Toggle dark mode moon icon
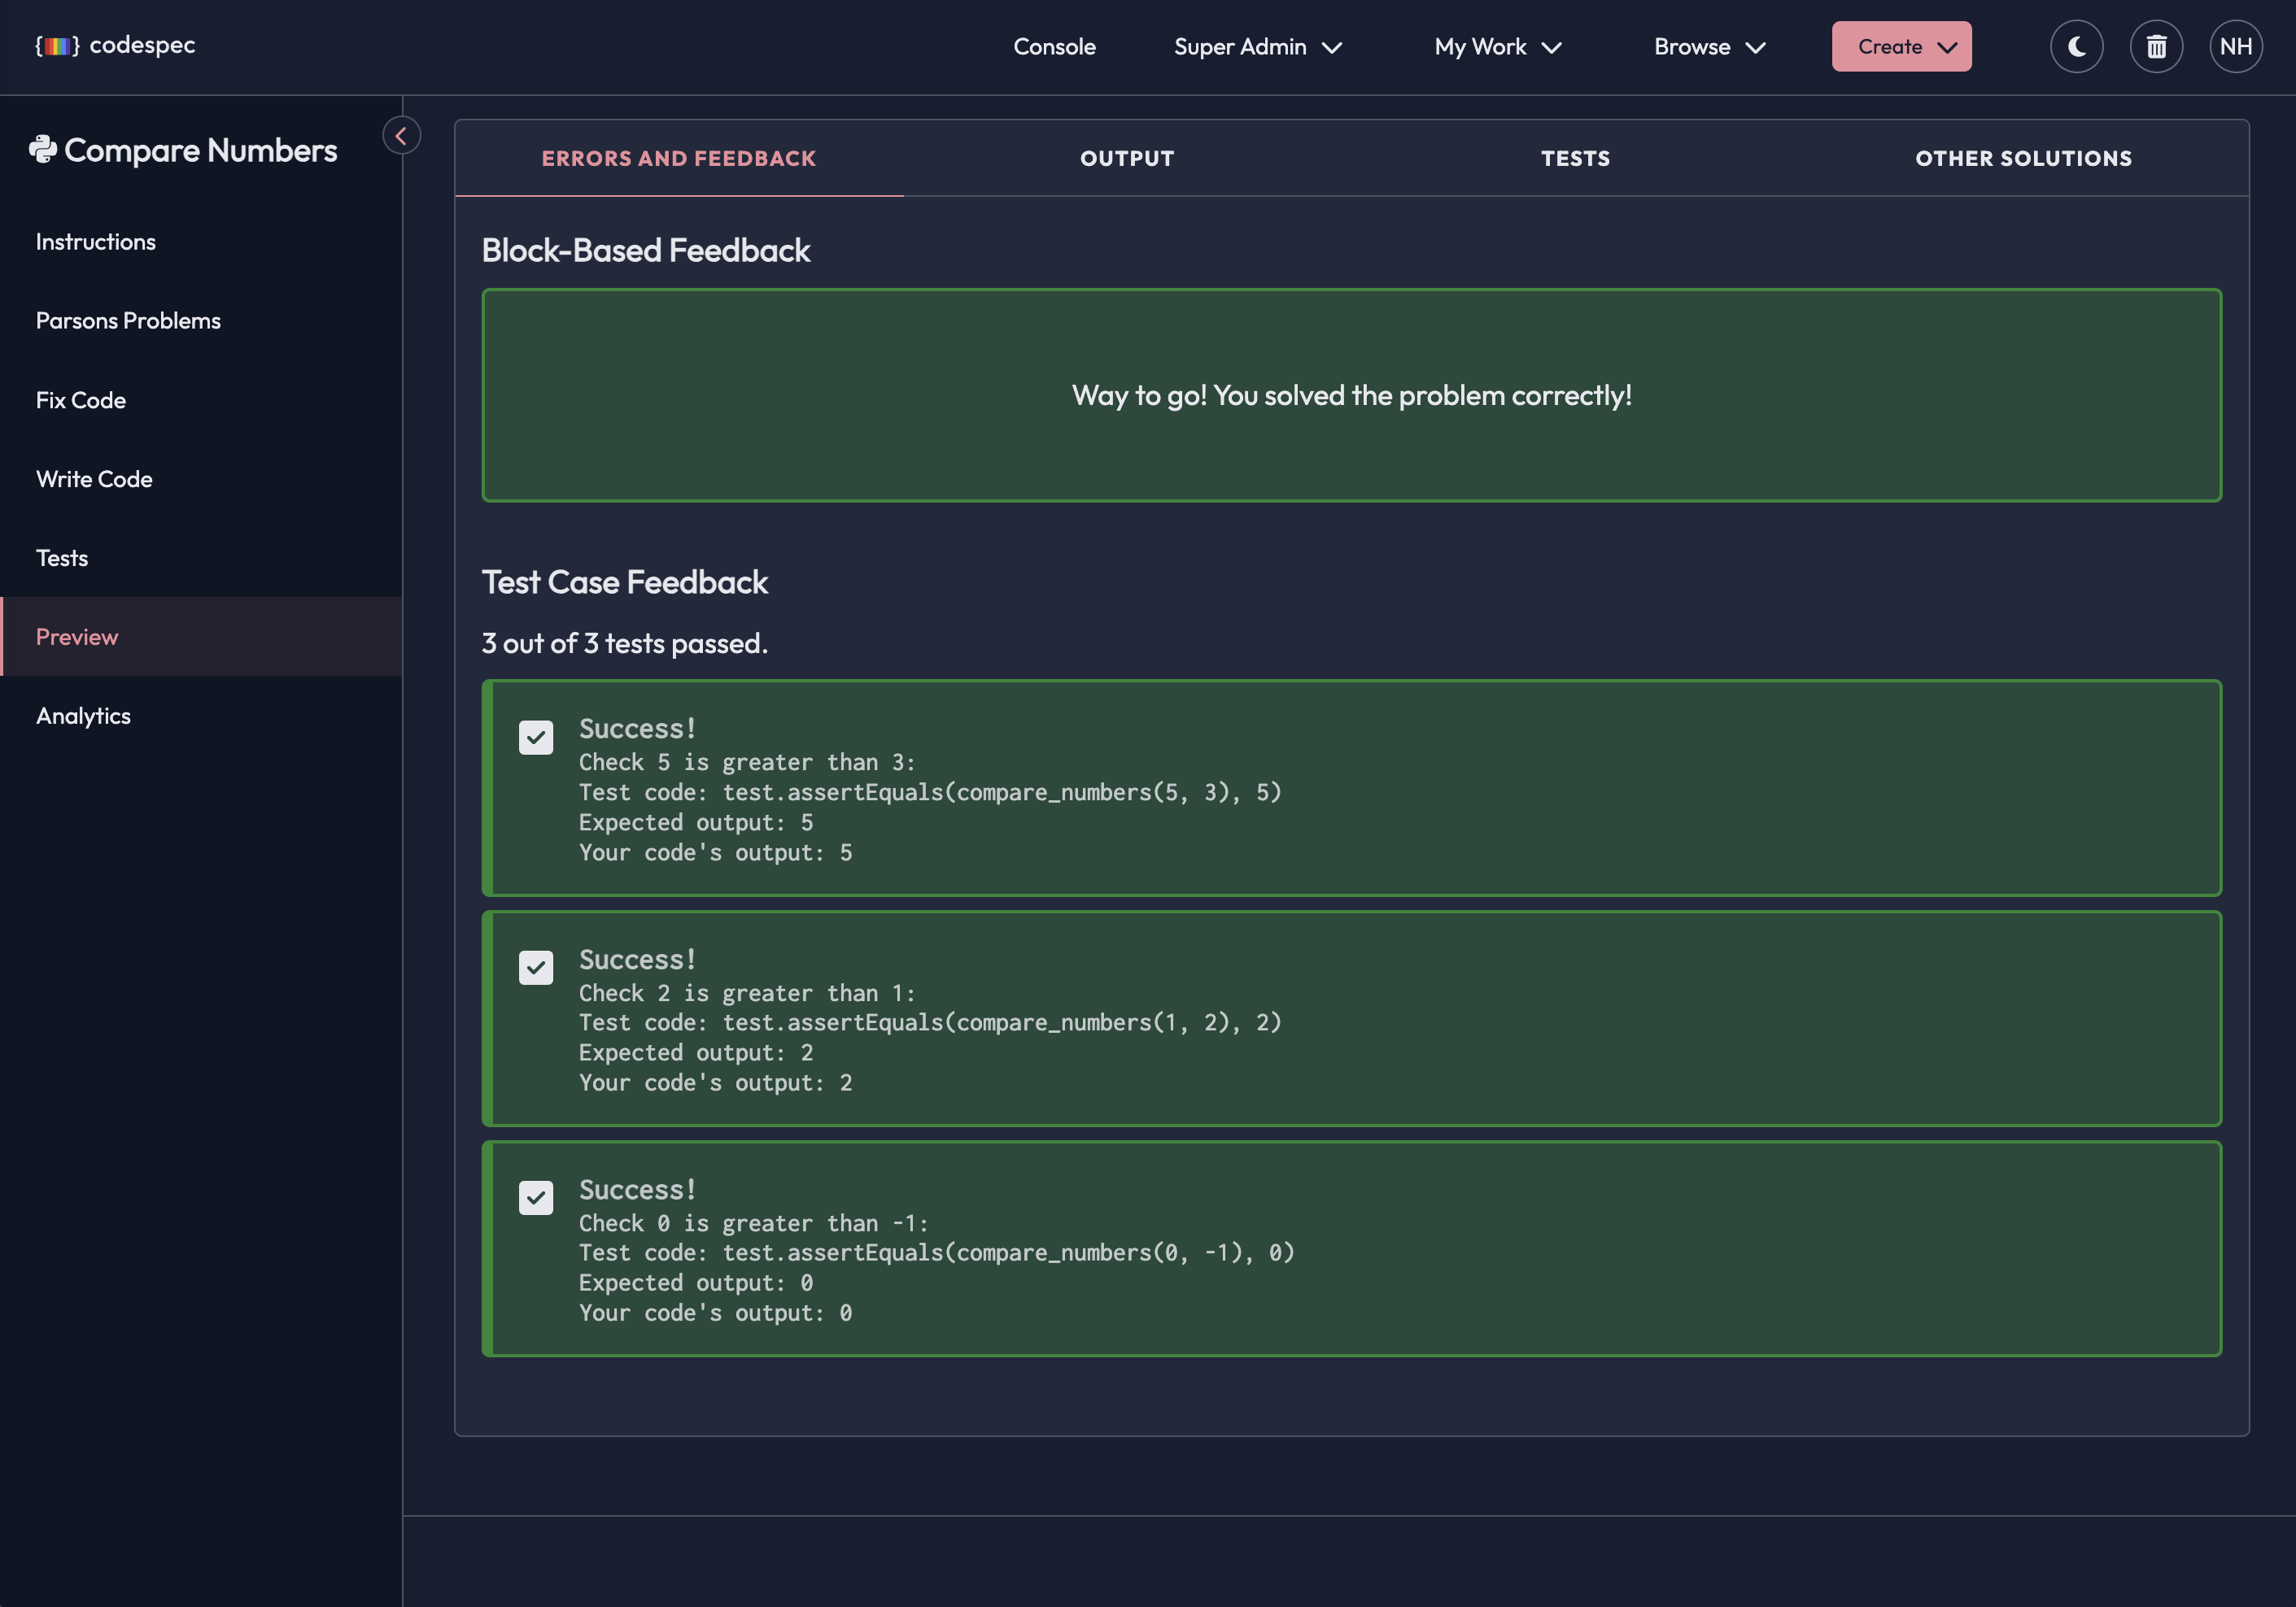 pos(2076,47)
